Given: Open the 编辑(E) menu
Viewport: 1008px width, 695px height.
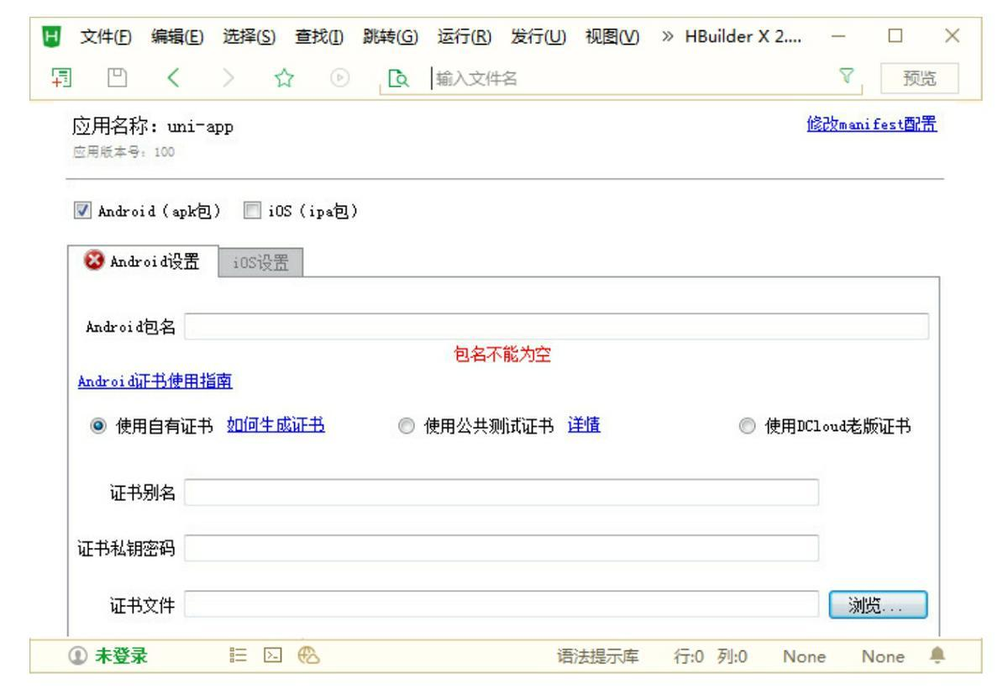Looking at the screenshot, I should click(178, 37).
